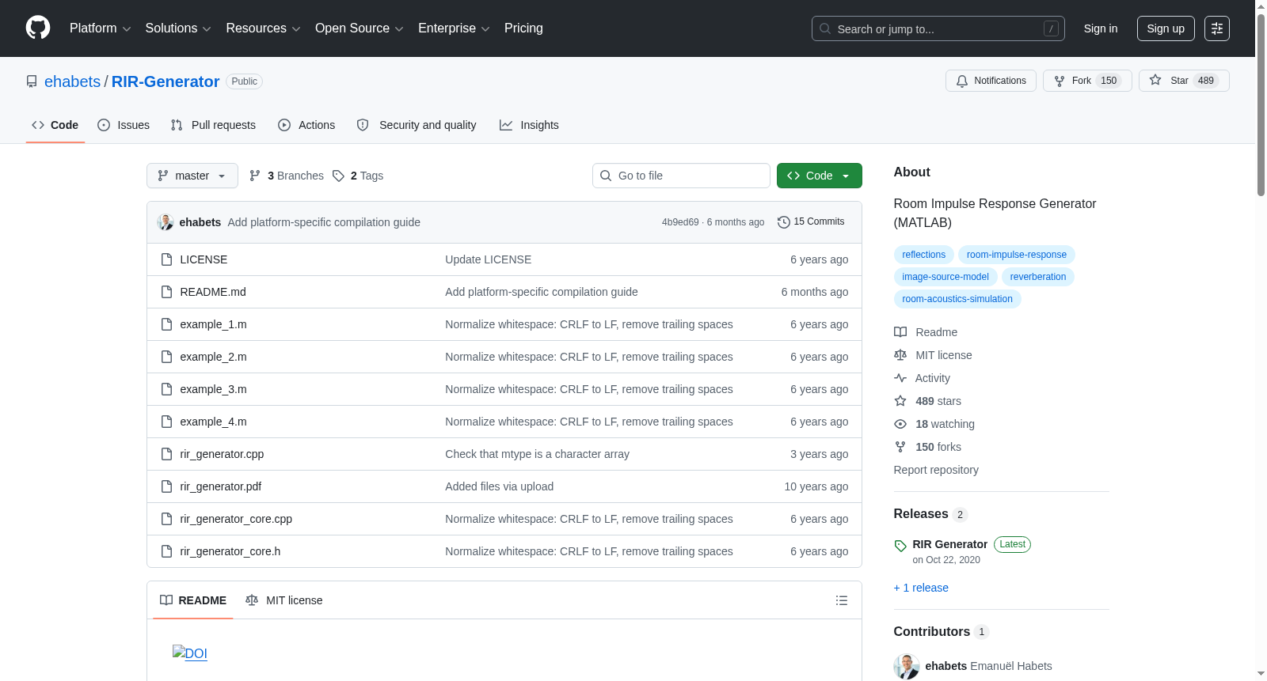The image size is (1267, 681).
Task: Click the DOI badge image
Action: point(190,653)
